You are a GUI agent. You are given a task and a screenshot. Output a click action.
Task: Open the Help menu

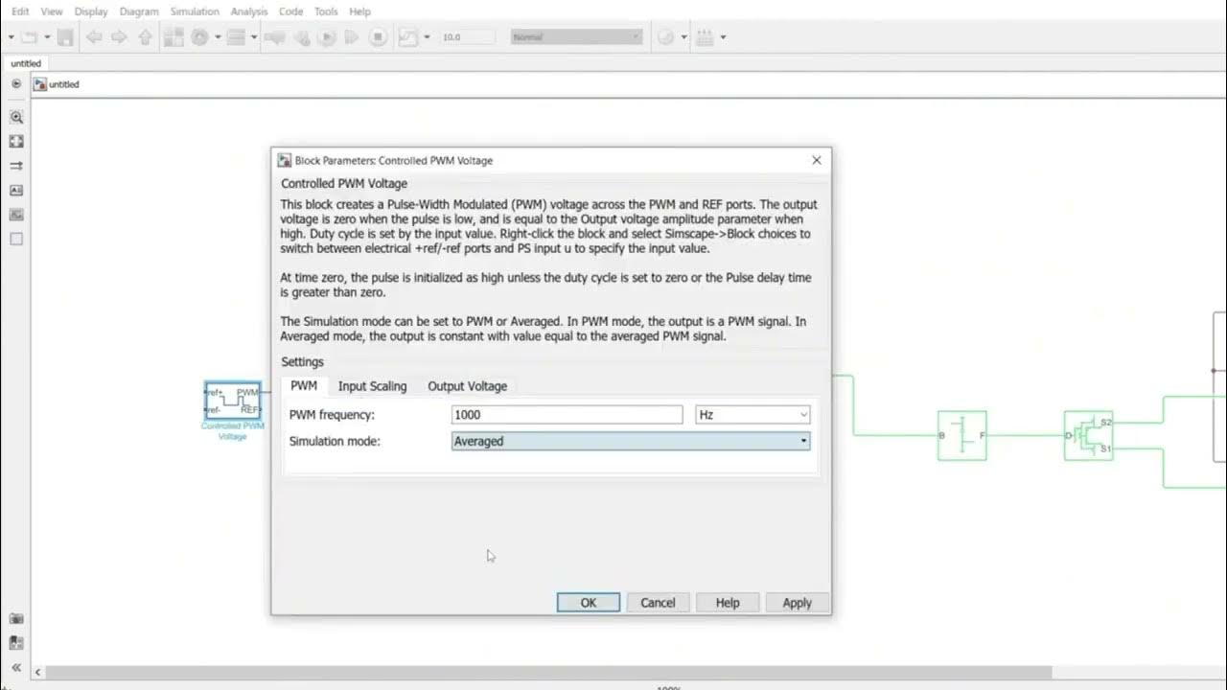click(359, 11)
